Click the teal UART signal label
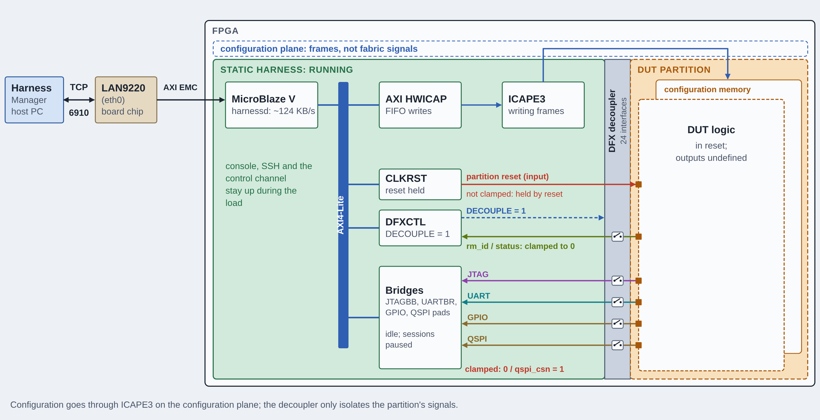Screen dimensions: 820x420 pyautogui.click(x=478, y=296)
